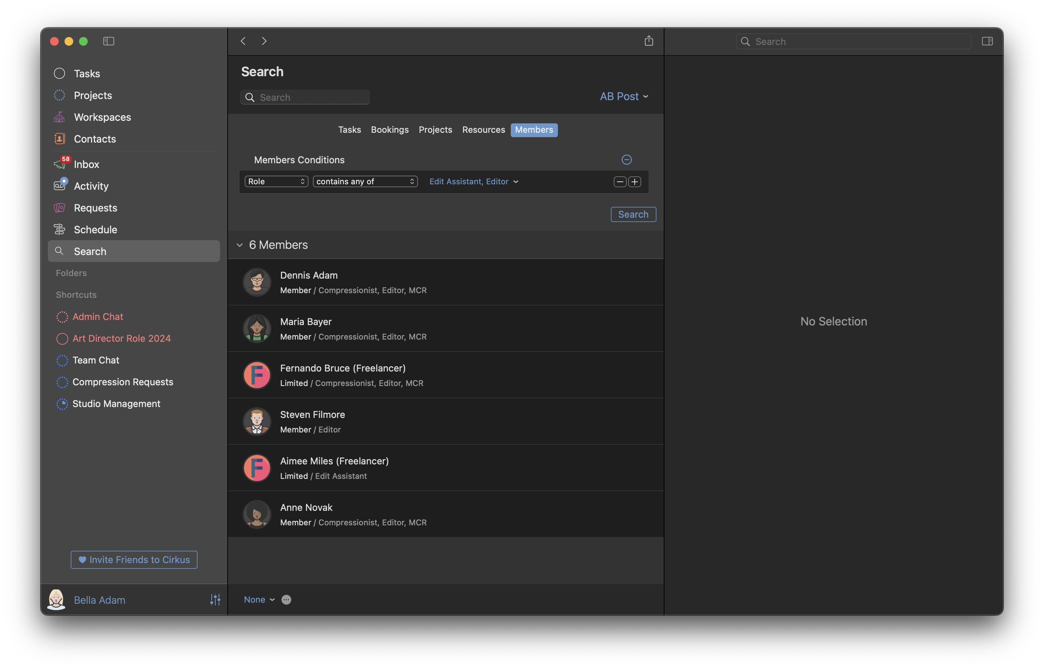The image size is (1044, 669).
Task: Open the AB Post workspace dropdown
Action: click(623, 97)
